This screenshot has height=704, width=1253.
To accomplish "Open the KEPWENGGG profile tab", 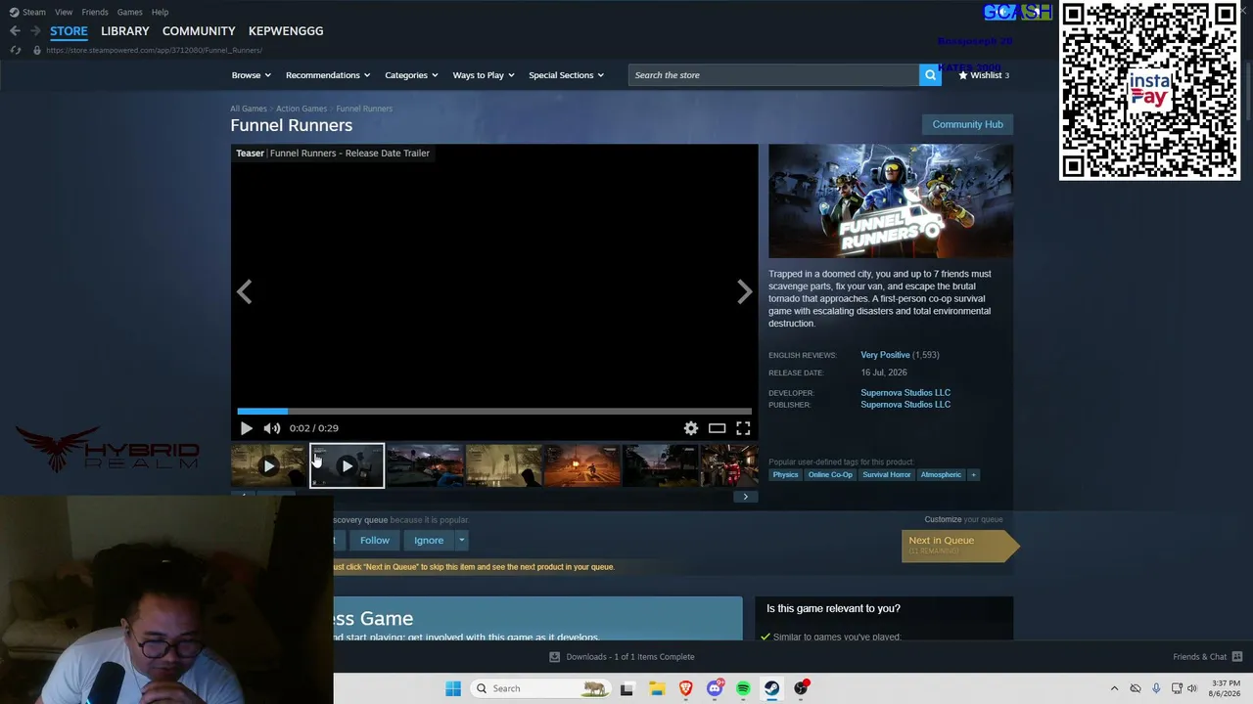I will [x=286, y=31].
